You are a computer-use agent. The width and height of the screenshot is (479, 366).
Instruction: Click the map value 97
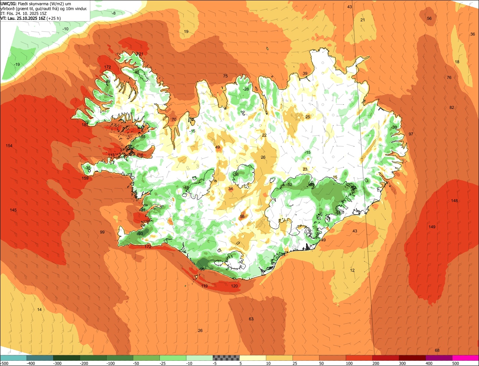click(x=411, y=134)
